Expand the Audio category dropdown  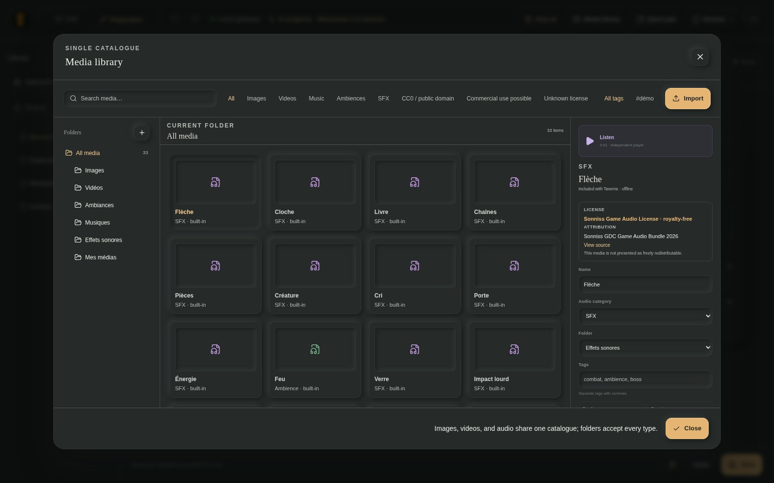click(645, 316)
